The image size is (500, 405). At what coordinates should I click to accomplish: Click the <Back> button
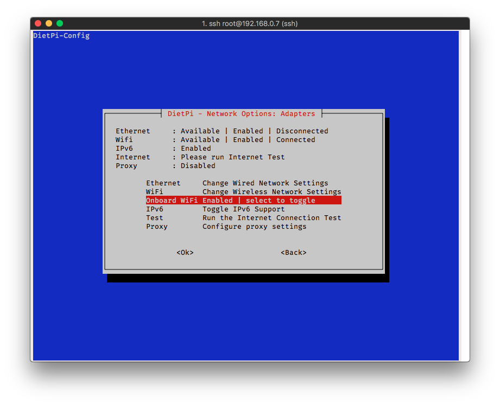pos(294,253)
